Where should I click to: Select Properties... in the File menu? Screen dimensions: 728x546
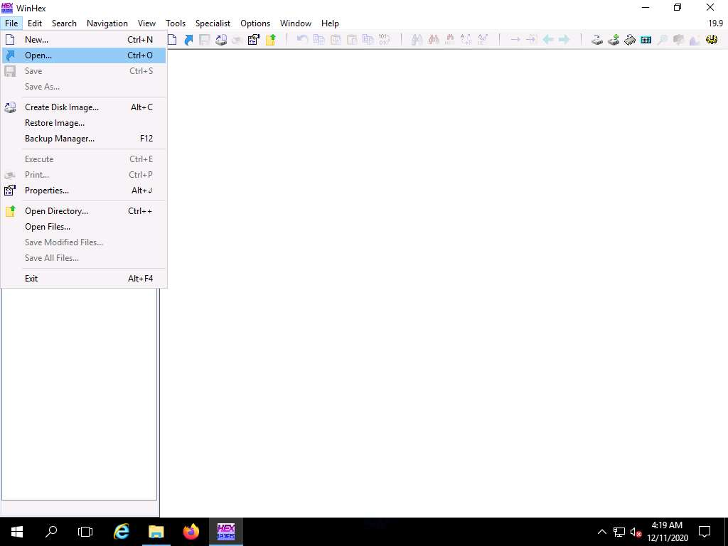84,191
